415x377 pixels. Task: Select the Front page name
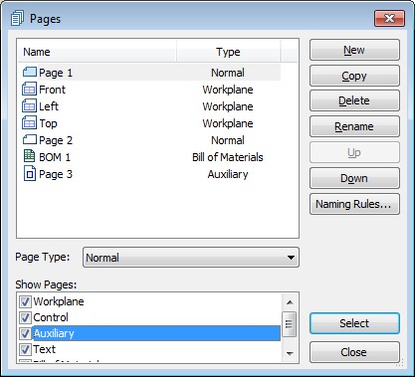point(53,90)
